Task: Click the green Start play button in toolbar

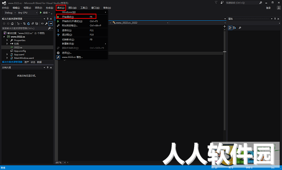Action: (41, 13)
